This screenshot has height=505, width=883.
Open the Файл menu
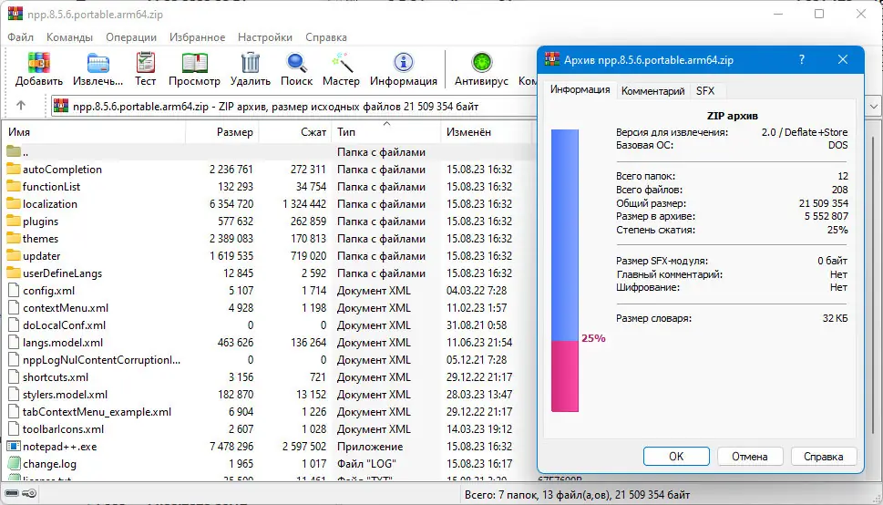21,37
